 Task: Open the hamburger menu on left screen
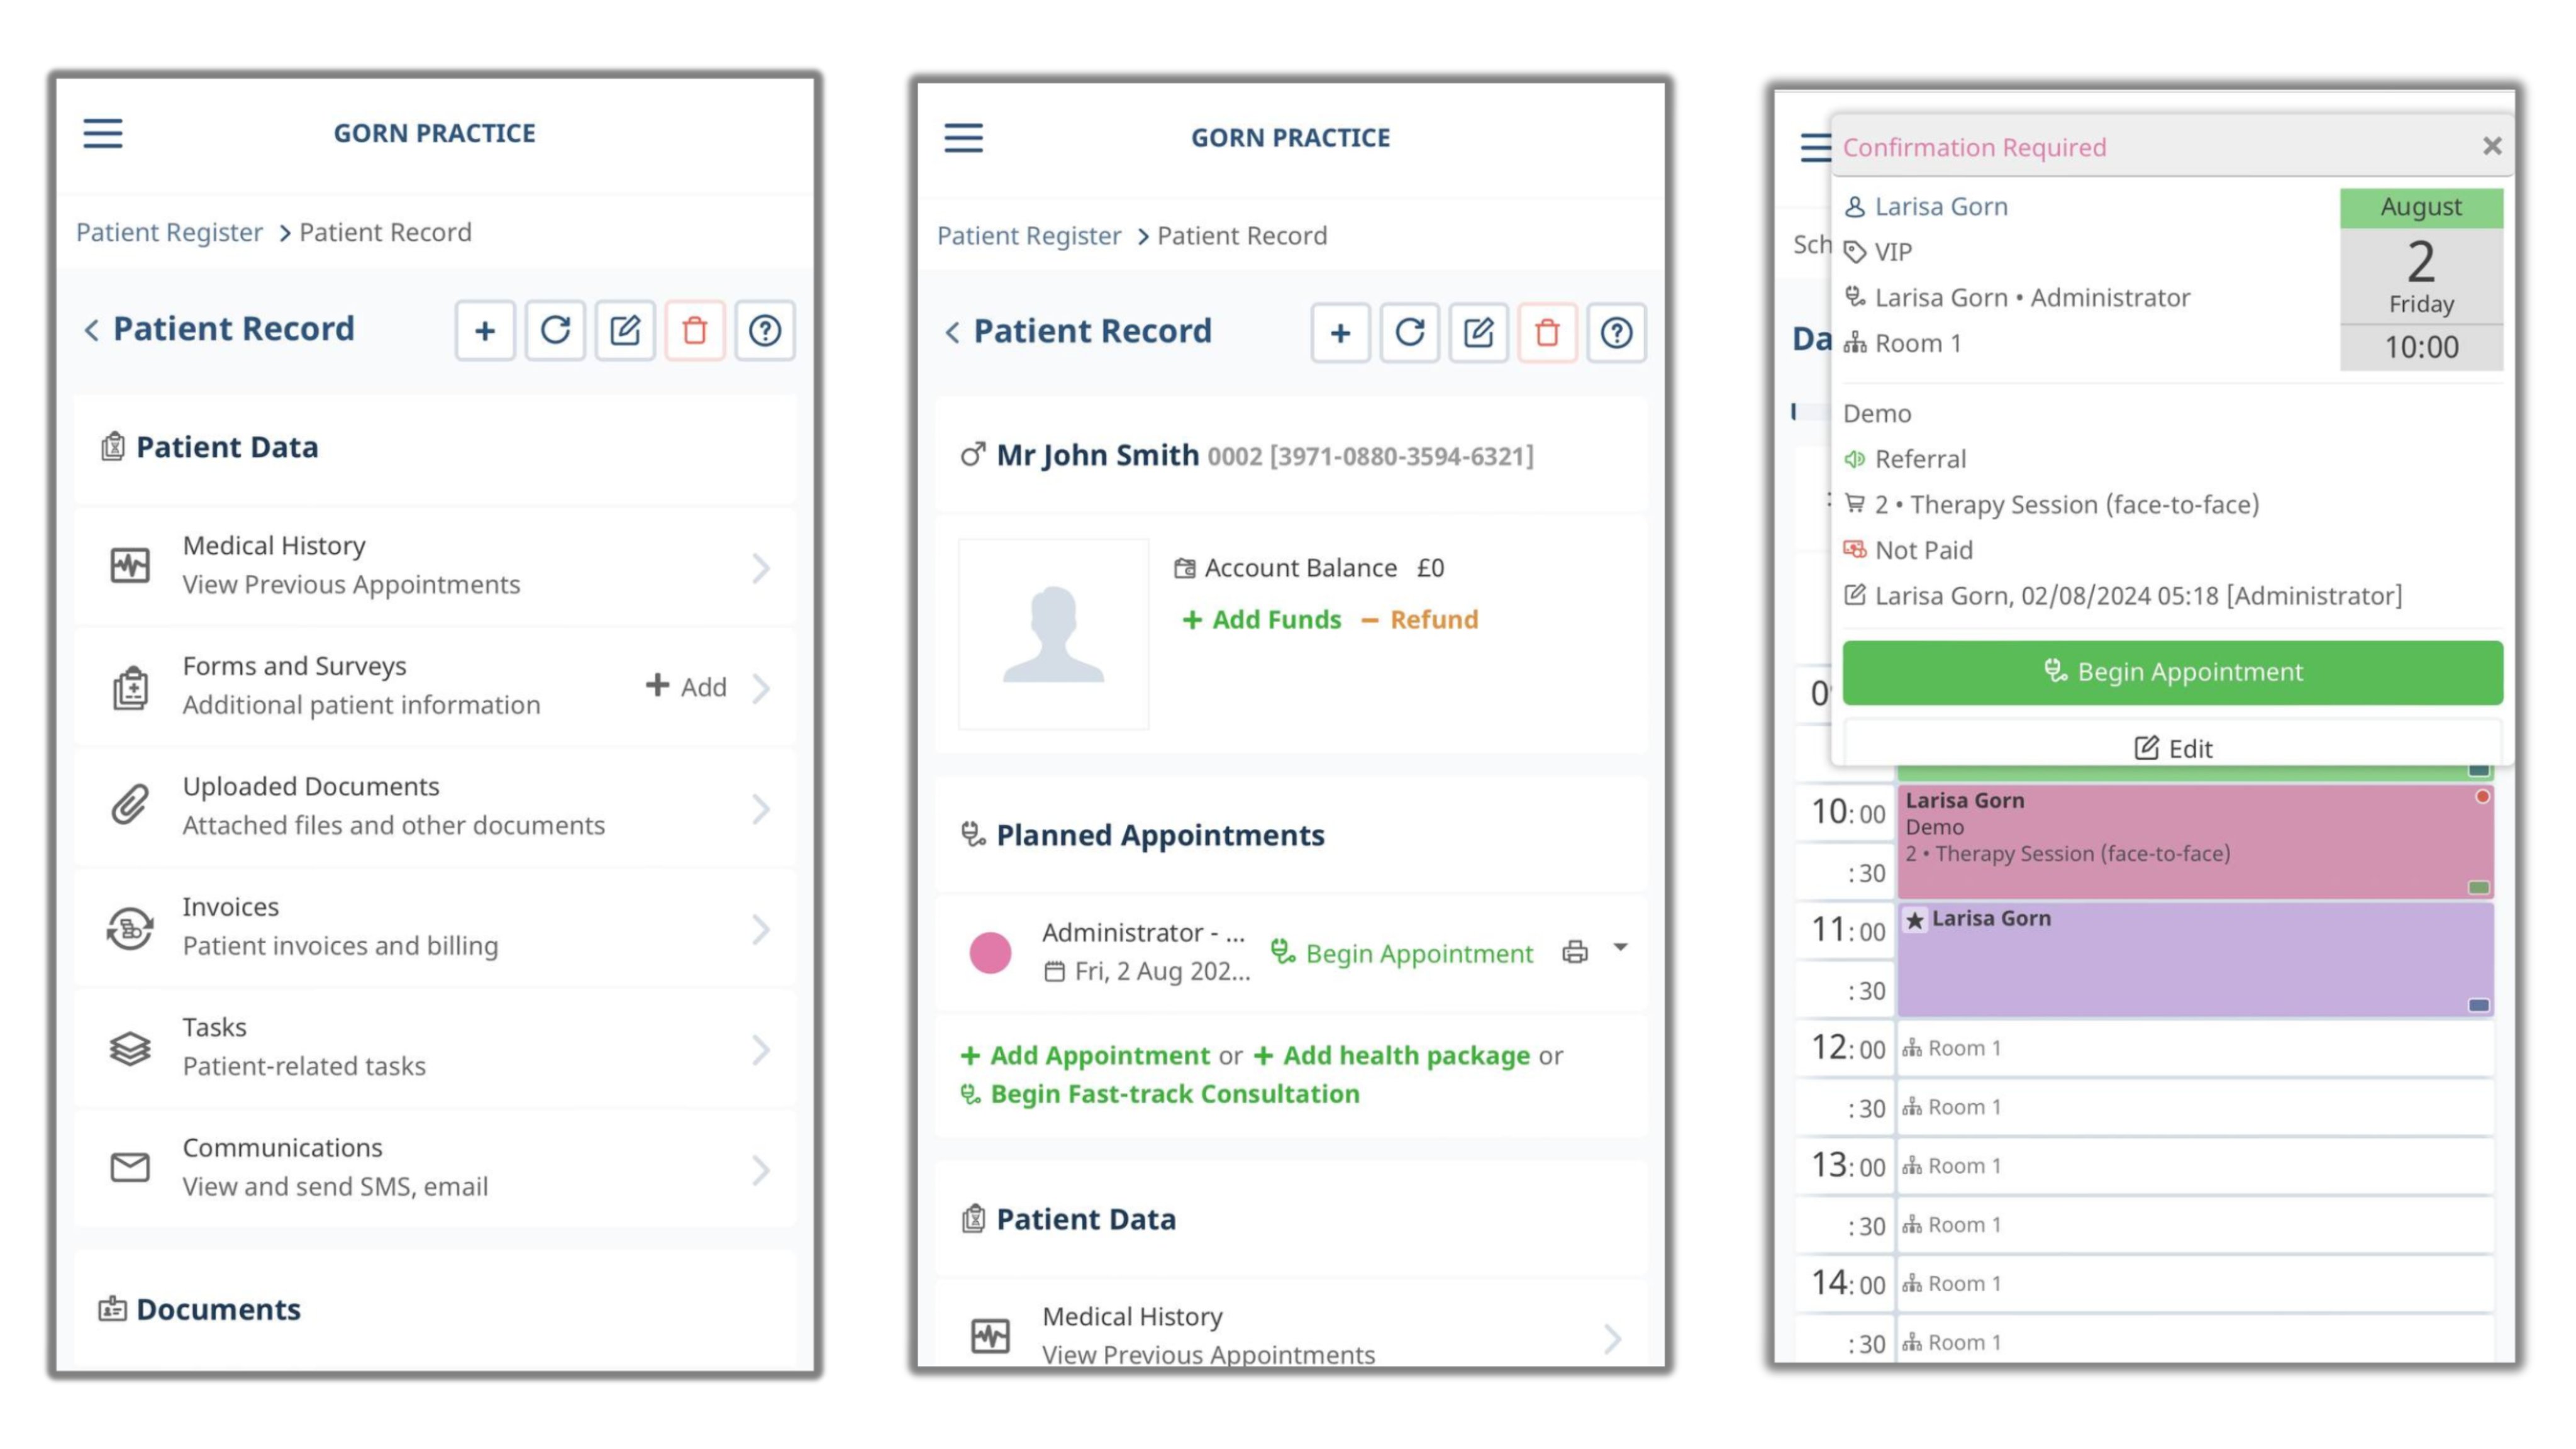coord(101,133)
